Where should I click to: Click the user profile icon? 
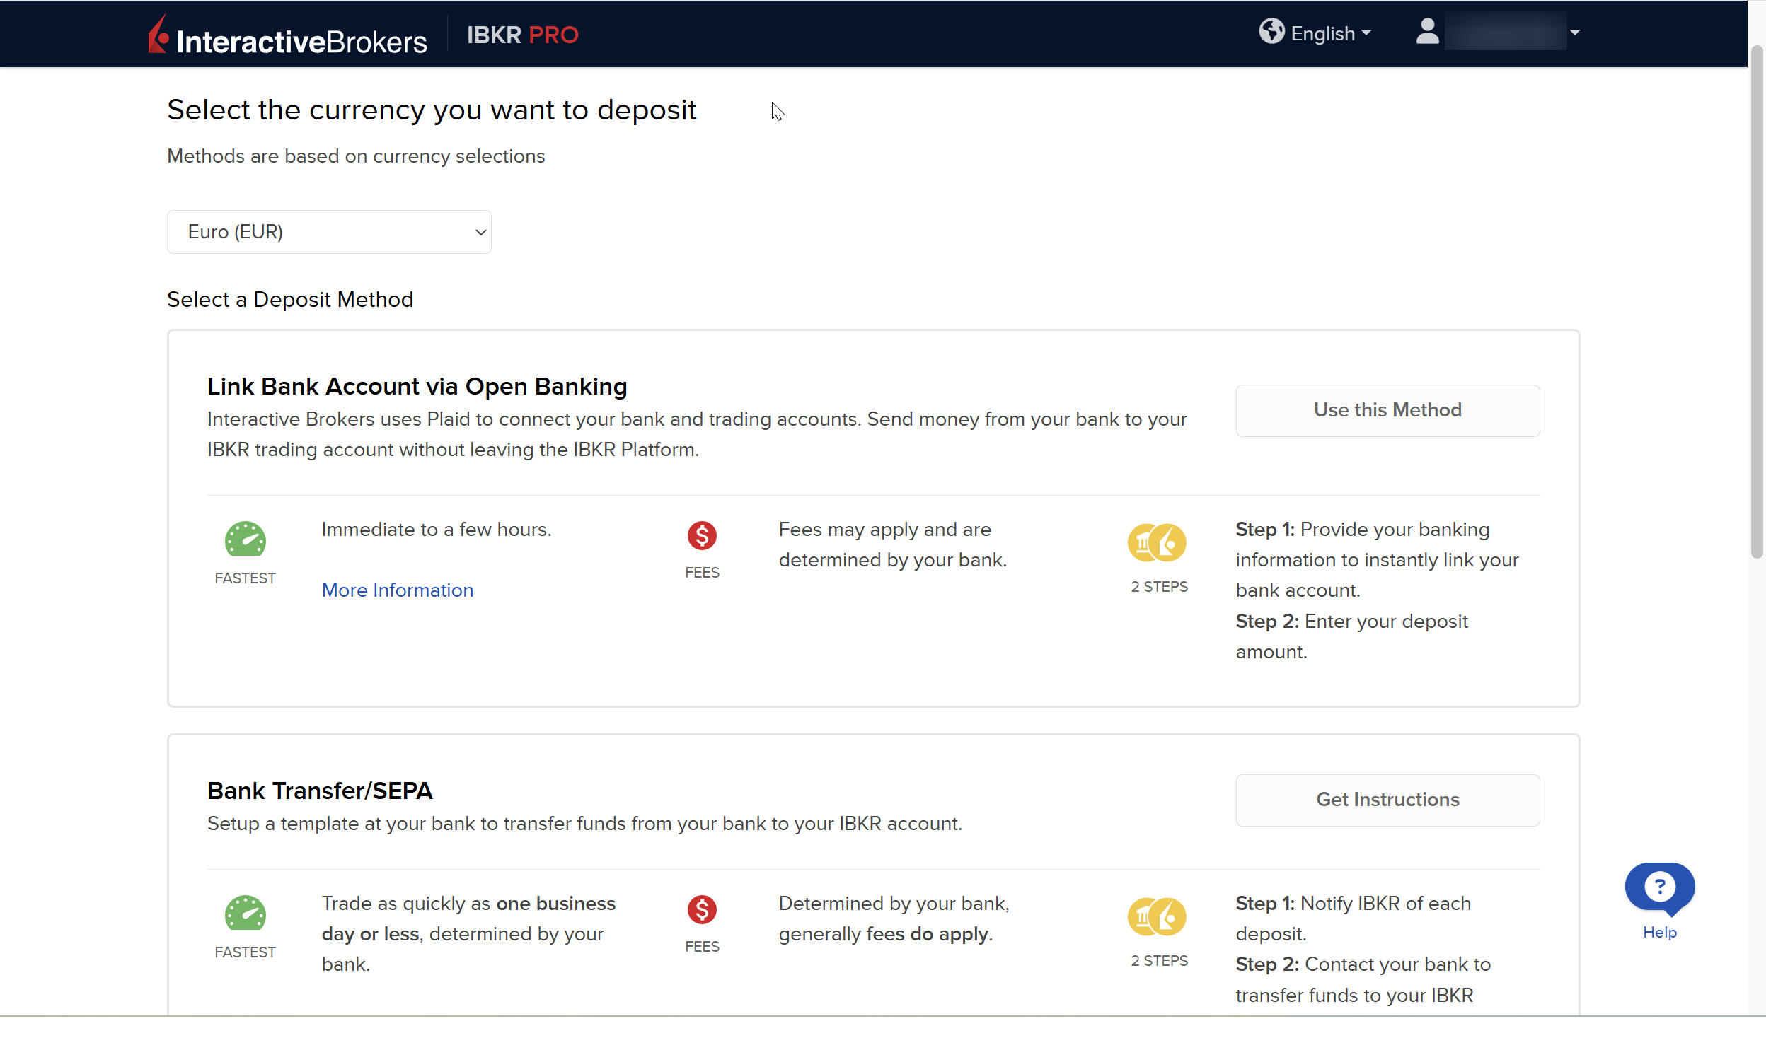click(1427, 32)
